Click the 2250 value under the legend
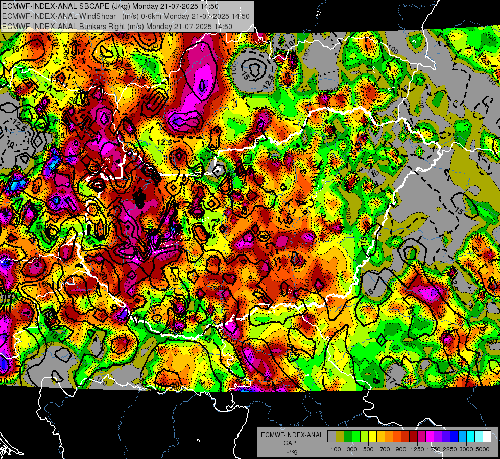 coord(450,449)
